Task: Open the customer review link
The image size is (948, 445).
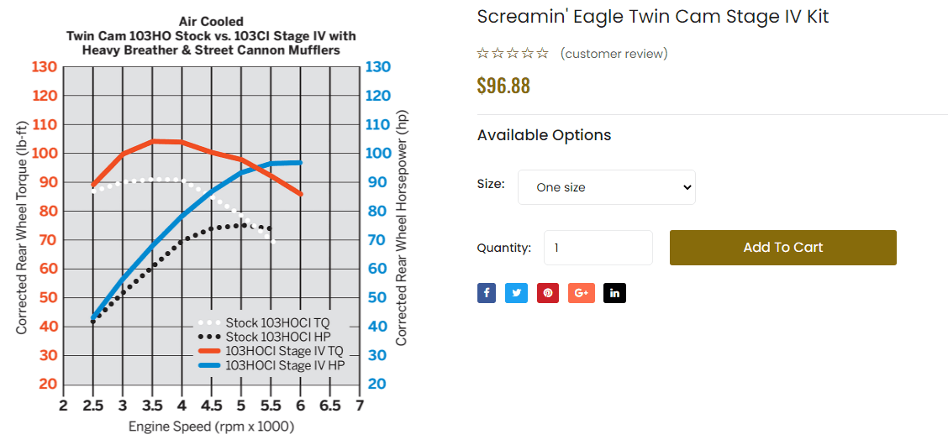Action: click(x=614, y=54)
